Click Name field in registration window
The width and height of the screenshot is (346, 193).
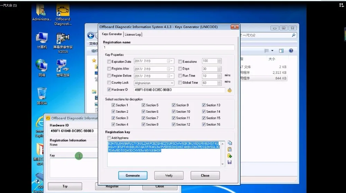73,150
